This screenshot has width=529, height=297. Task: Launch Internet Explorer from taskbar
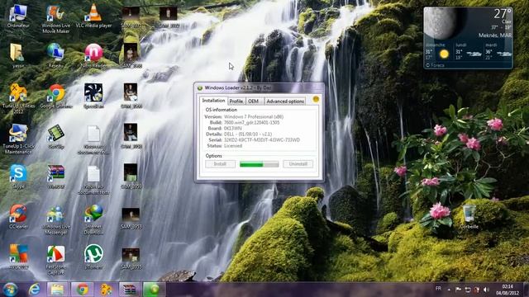[x=35, y=290]
